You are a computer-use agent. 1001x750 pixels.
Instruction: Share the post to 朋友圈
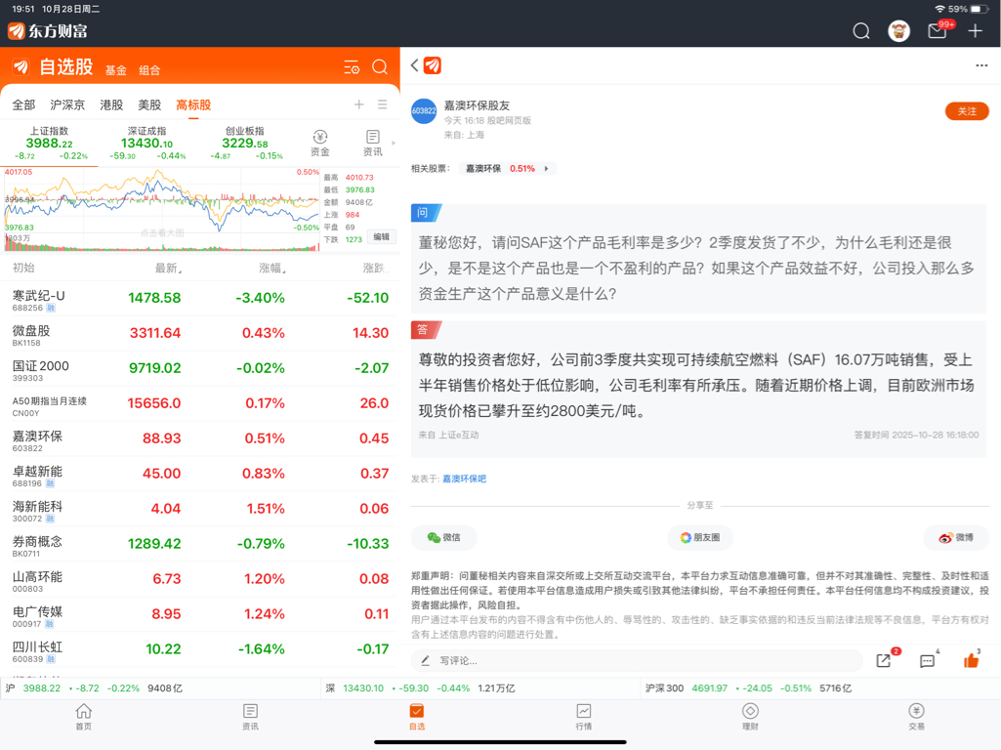point(699,537)
